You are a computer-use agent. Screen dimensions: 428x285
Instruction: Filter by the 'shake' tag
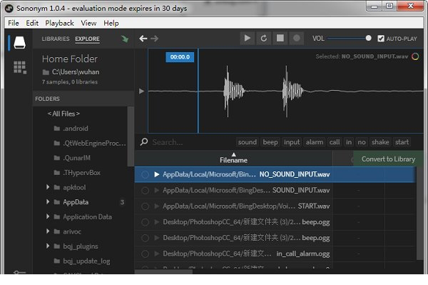pos(380,142)
